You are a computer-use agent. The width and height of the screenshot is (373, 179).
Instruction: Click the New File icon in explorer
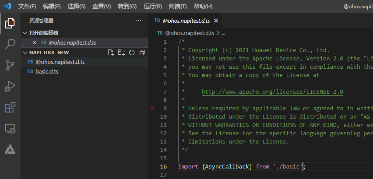(x=111, y=53)
